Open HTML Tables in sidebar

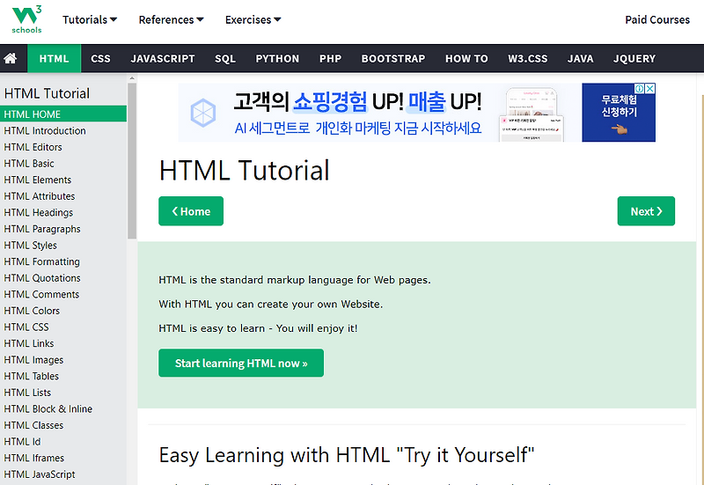(x=63, y=377)
